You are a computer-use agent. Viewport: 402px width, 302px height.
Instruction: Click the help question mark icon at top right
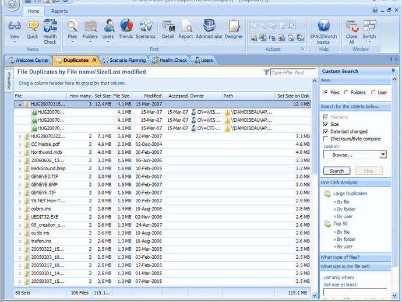point(375,10)
